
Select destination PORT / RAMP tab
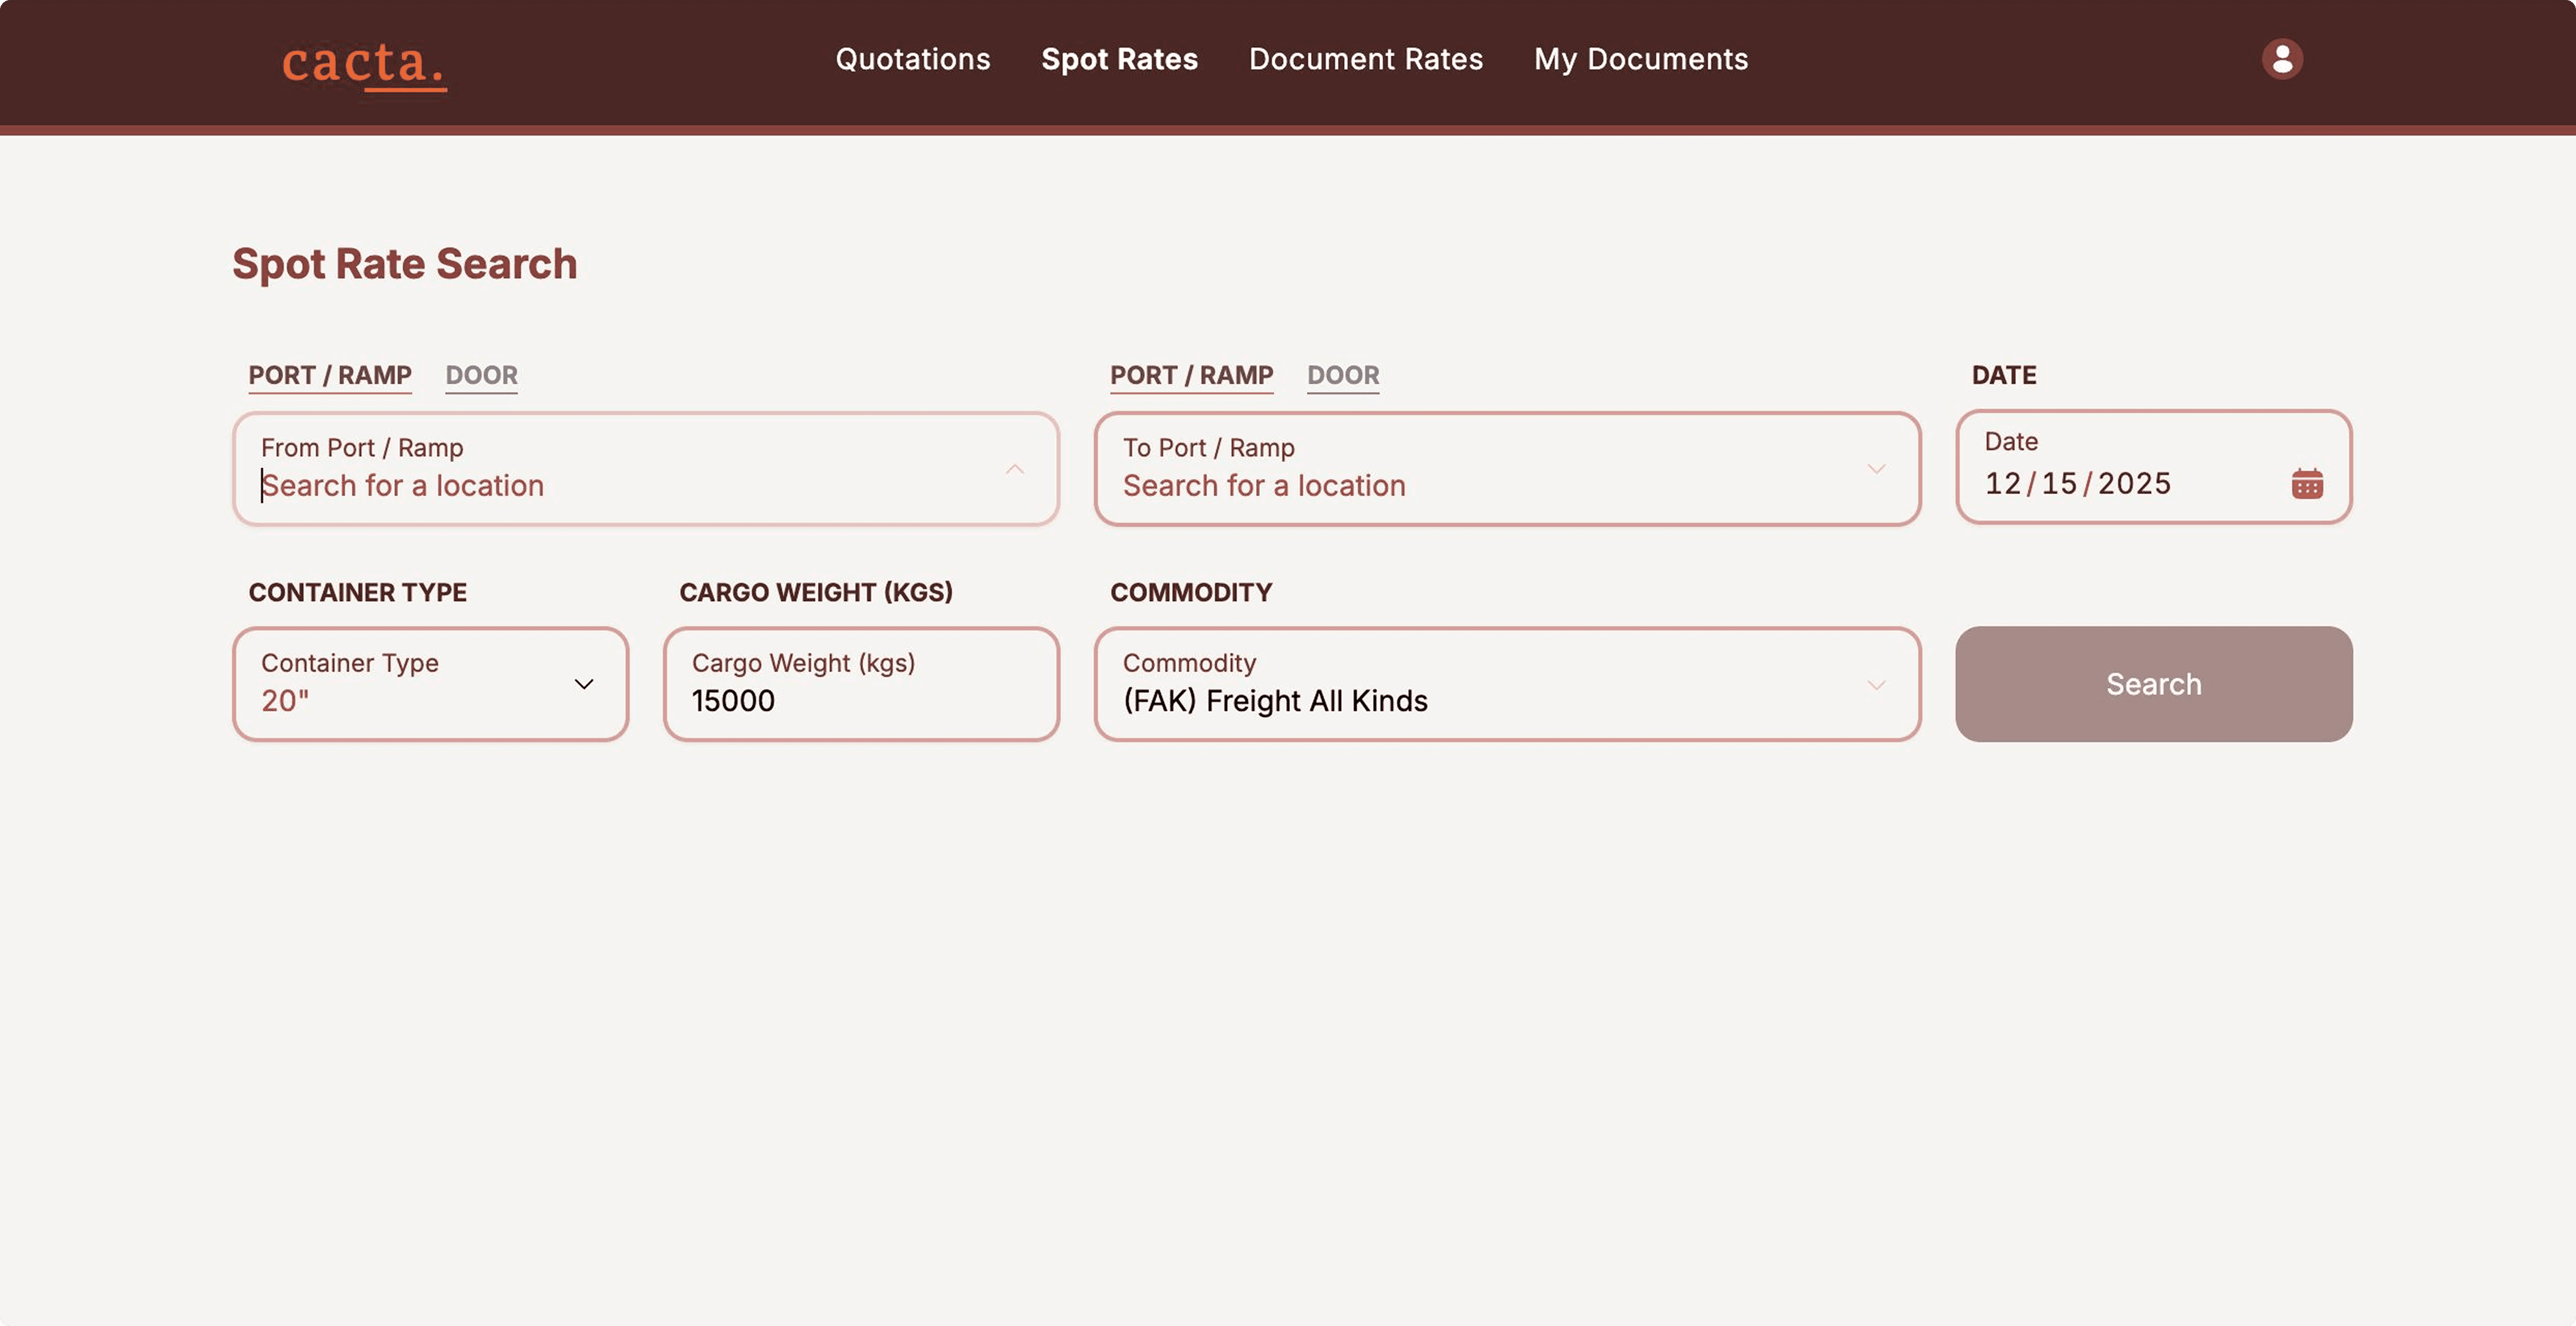(x=1191, y=375)
